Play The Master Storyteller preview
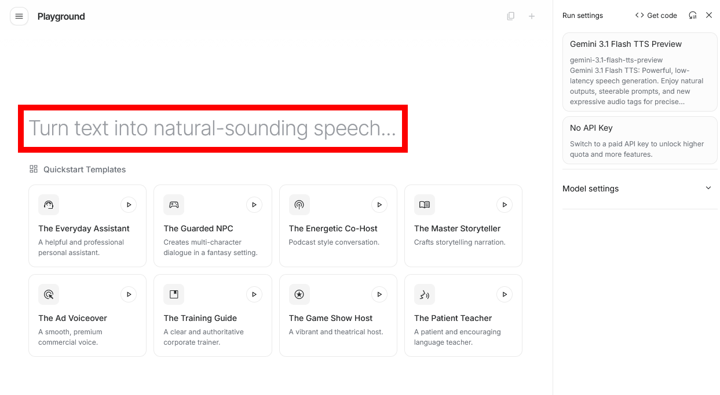 coord(505,205)
